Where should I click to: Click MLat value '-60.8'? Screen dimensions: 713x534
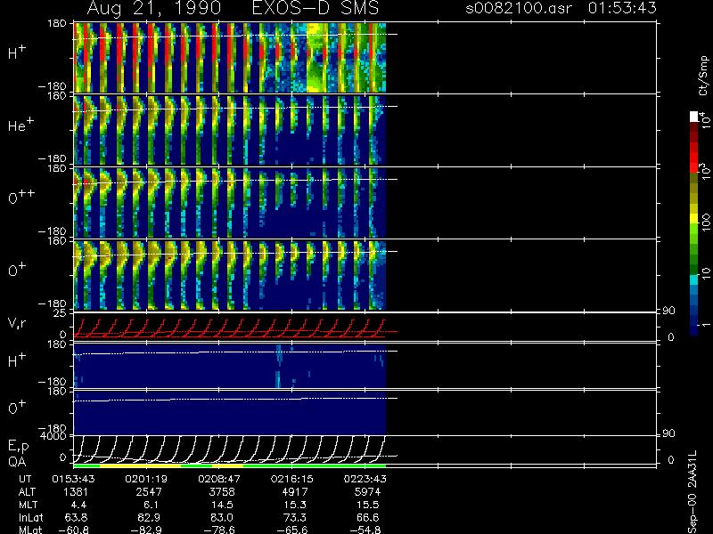click(x=73, y=530)
